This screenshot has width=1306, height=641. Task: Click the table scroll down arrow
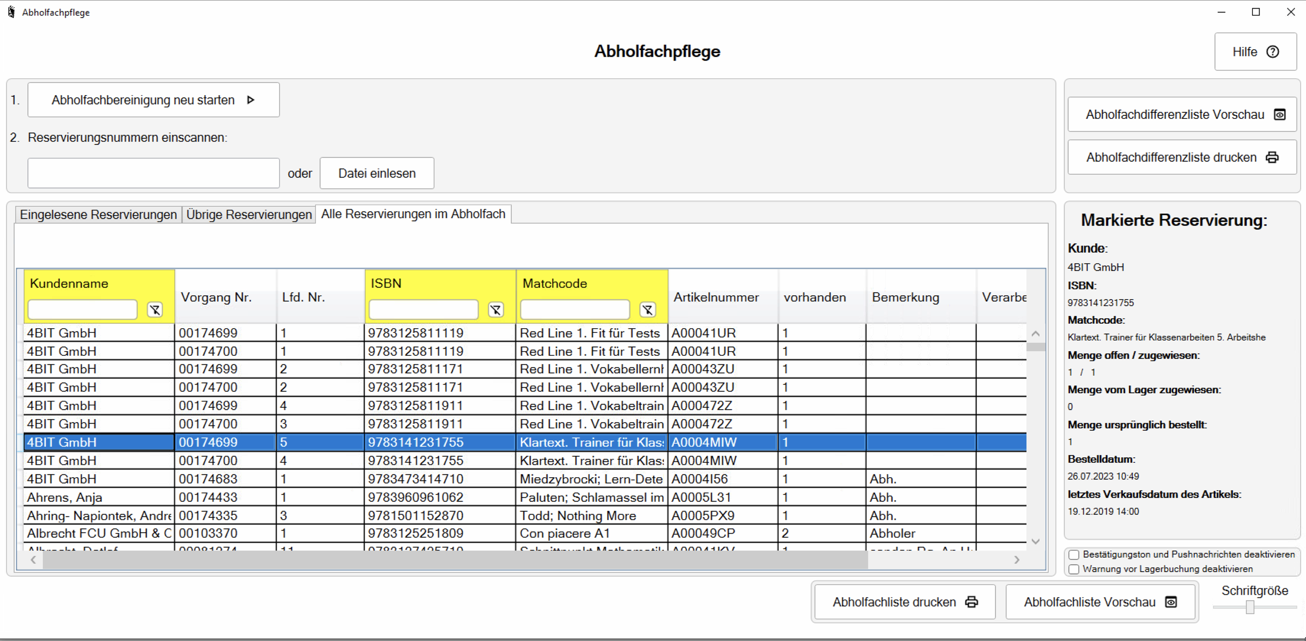pyautogui.click(x=1036, y=541)
